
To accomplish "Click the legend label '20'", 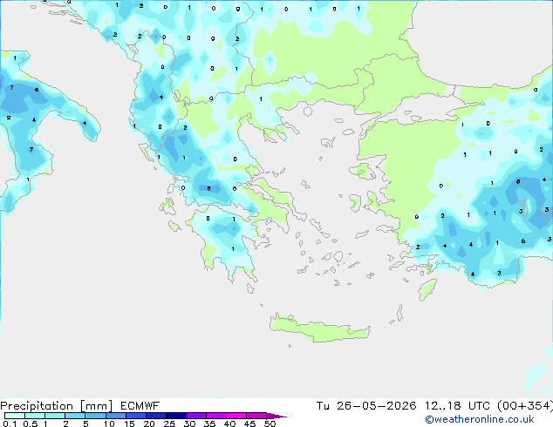I will point(149,424).
